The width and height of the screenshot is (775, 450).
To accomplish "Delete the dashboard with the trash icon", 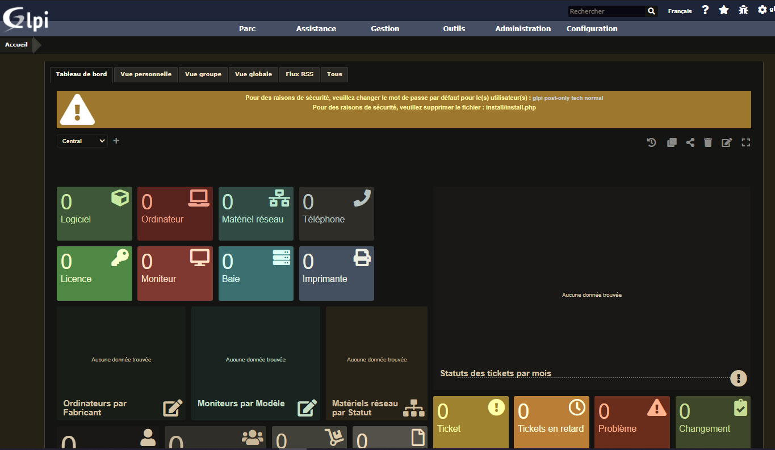I will [708, 142].
